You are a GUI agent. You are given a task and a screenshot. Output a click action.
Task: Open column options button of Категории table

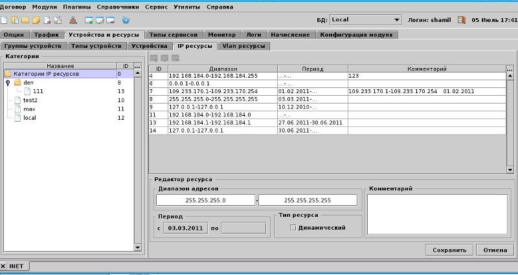tap(137, 66)
